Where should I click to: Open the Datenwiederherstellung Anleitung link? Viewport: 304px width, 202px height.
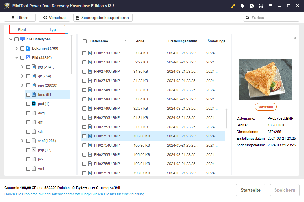pyautogui.click(x=75, y=194)
